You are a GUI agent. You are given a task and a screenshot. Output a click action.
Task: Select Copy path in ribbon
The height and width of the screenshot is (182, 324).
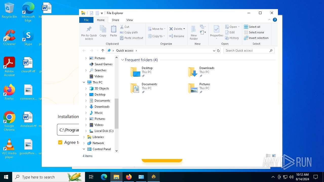point(129,32)
